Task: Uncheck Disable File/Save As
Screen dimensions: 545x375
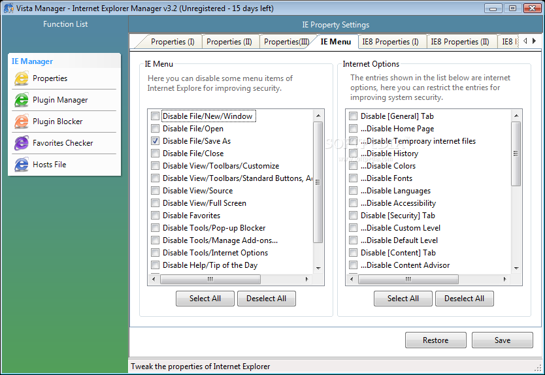Action: point(155,140)
